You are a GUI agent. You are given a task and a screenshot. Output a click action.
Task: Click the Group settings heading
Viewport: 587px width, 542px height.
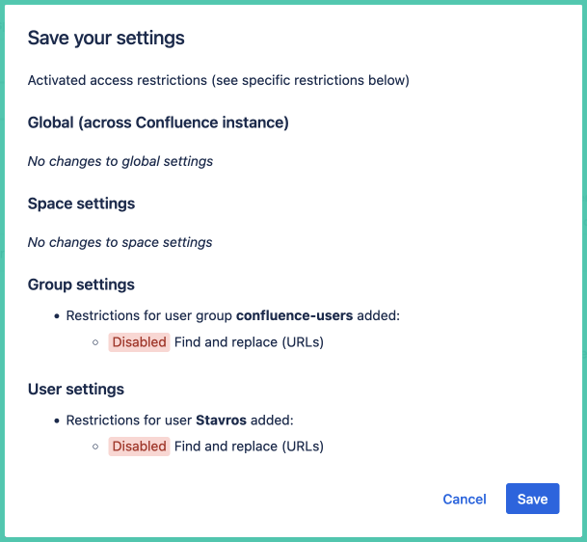click(x=81, y=285)
